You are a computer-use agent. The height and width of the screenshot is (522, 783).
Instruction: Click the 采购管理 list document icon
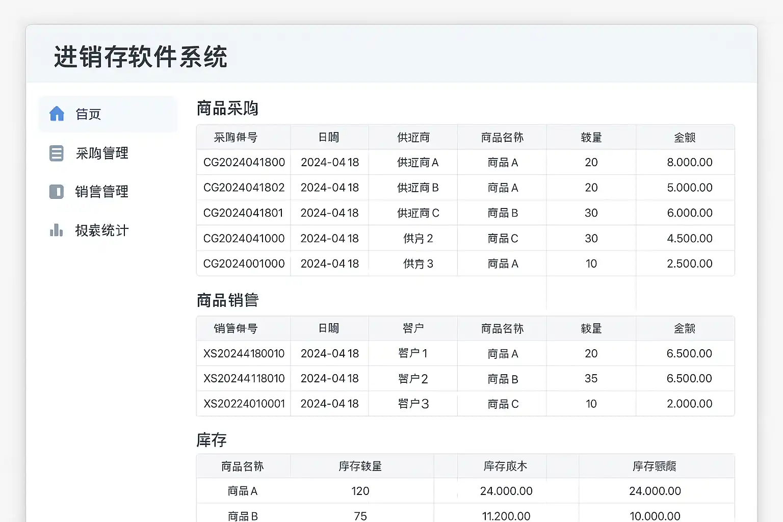pyautogui.click(x=57, y=153)
